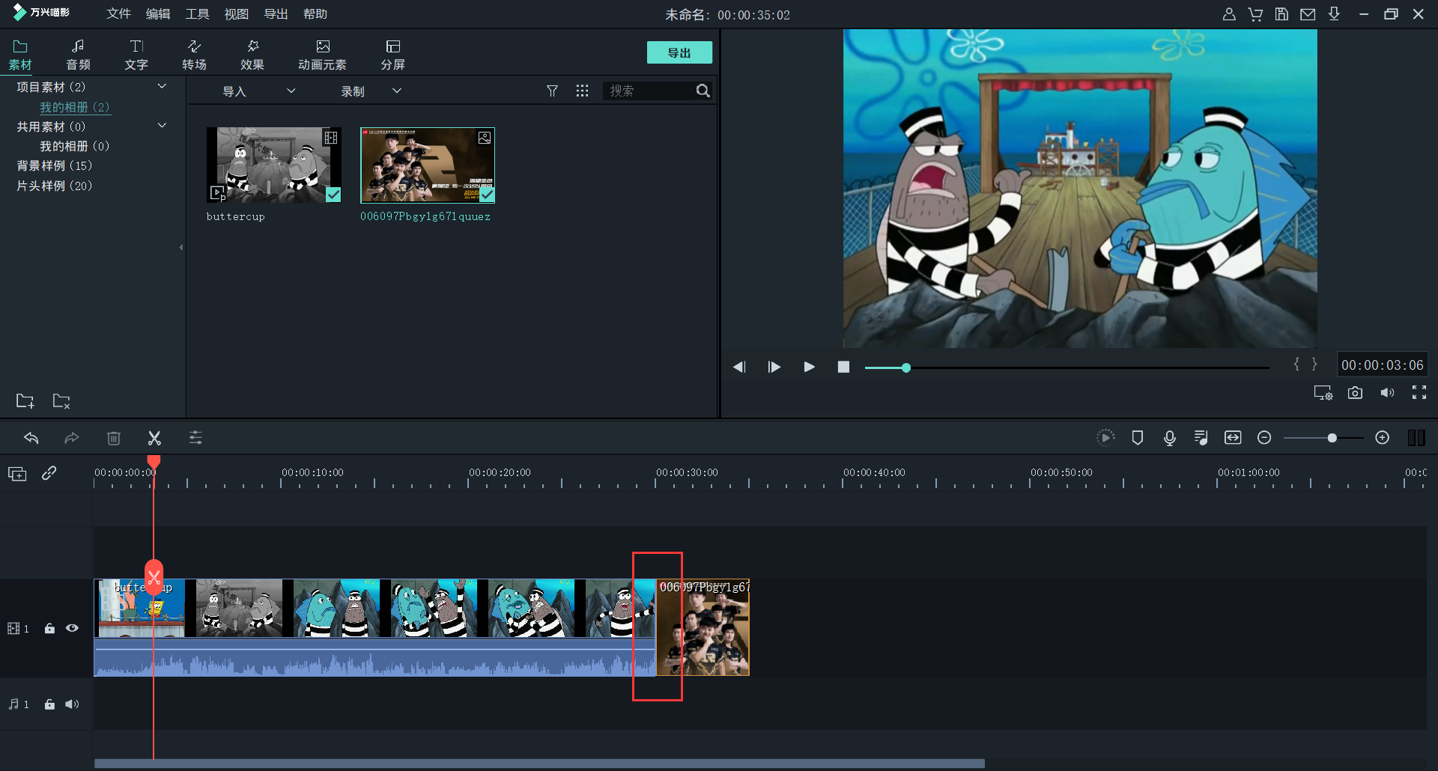
Task: Mute audio track 1 with the speaker icon
Action: click(x=72, y=704)
